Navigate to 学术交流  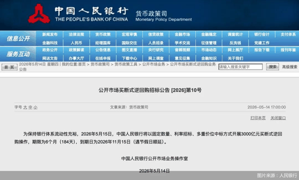pos(182,43)
